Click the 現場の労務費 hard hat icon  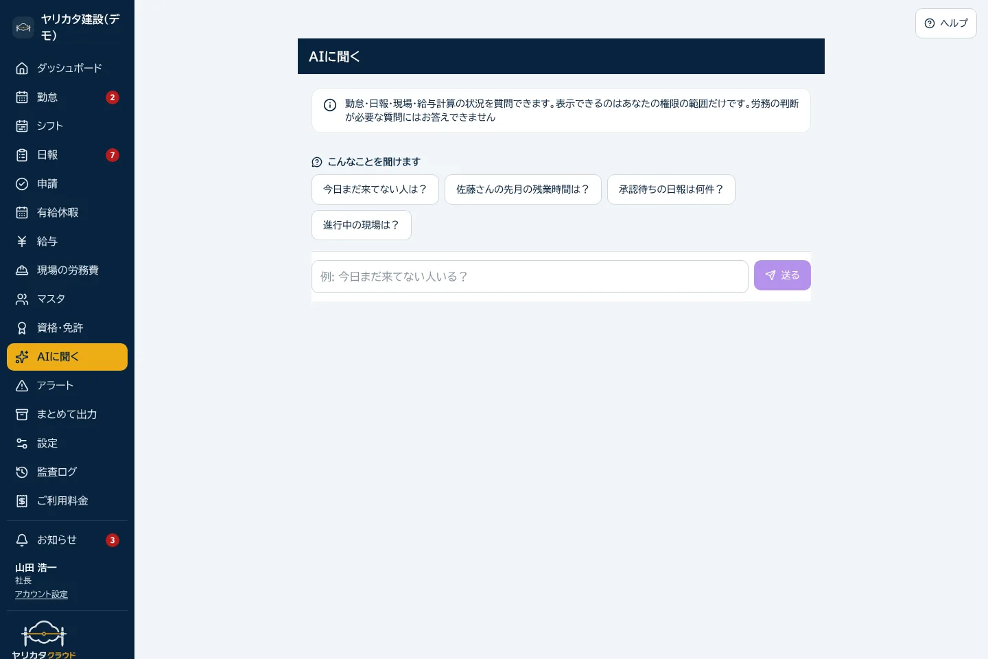point(22,270)
